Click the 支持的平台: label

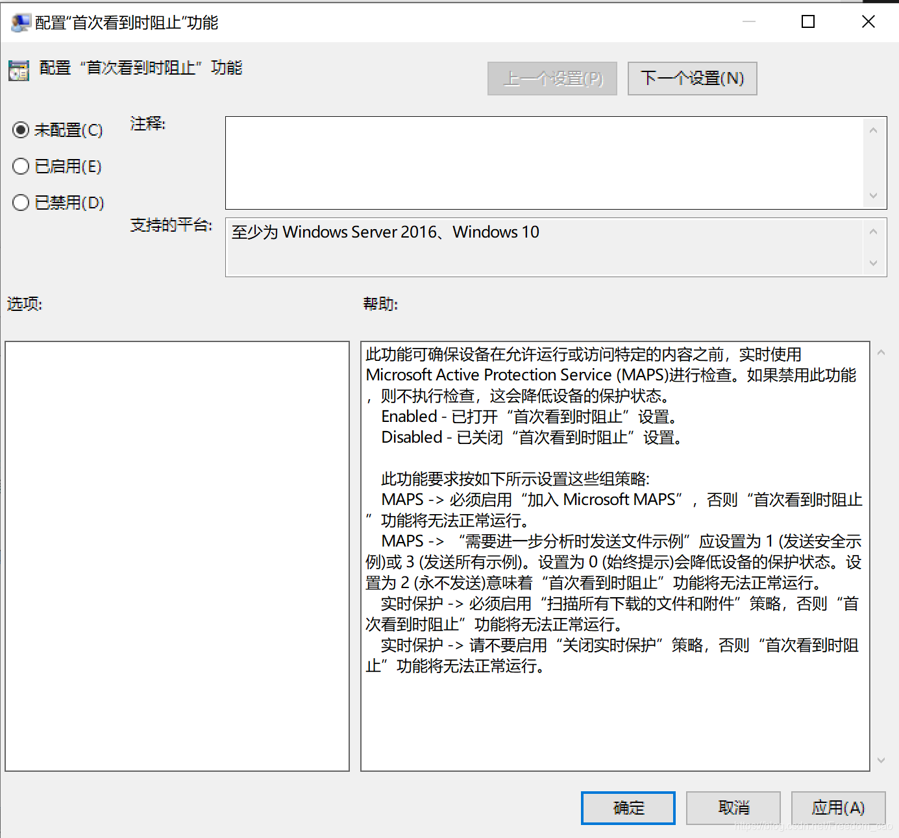(x=171, y=225)
